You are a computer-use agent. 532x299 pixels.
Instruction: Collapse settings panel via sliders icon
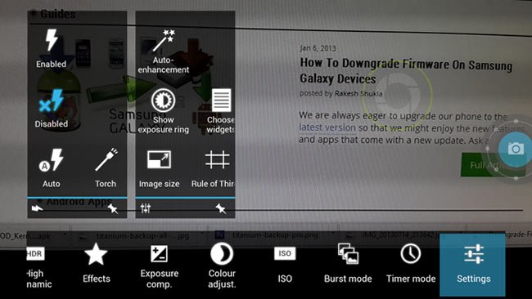[146, 208]
